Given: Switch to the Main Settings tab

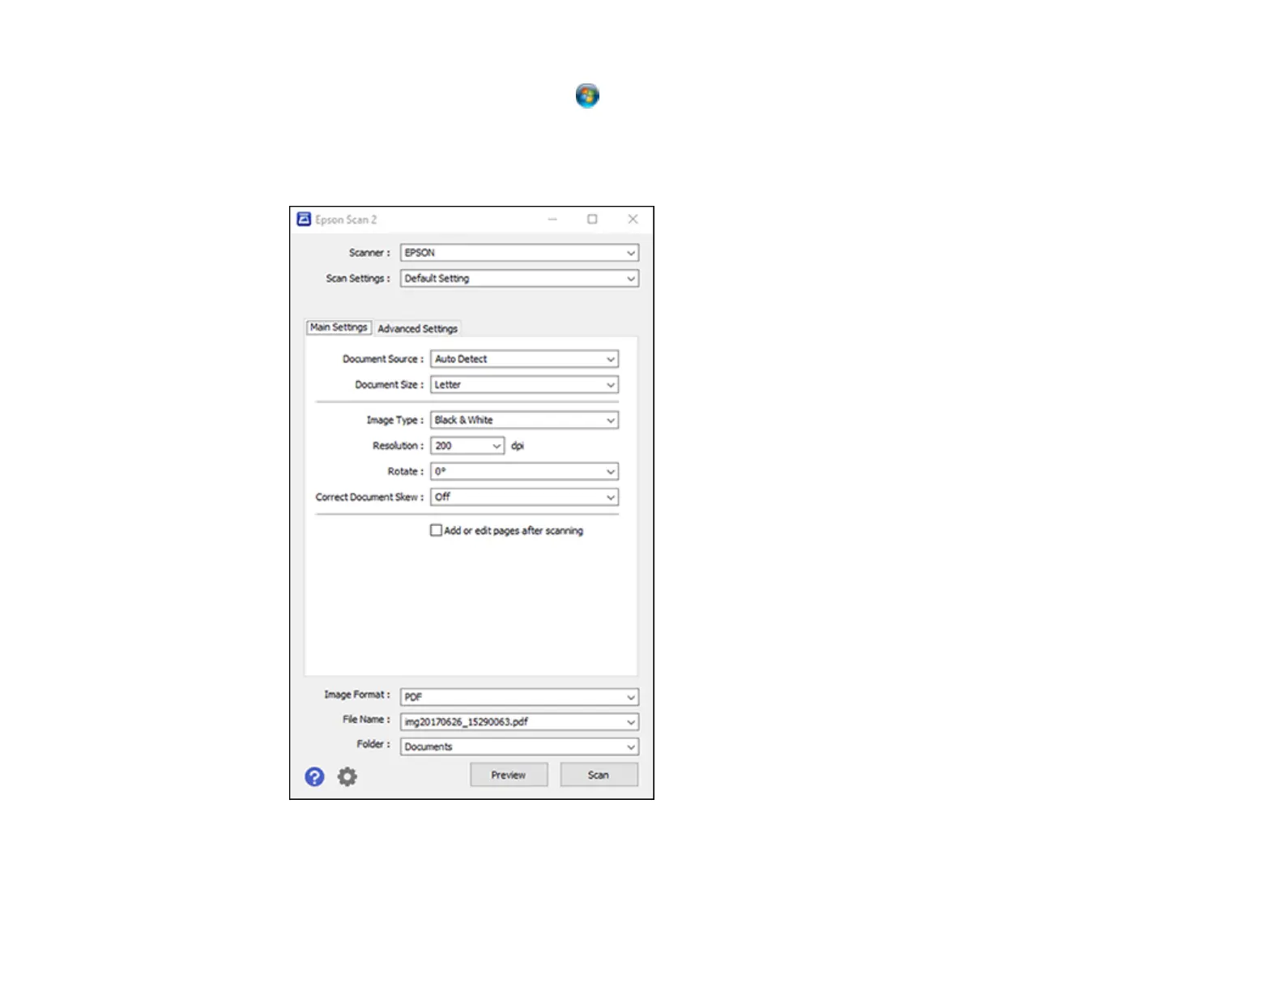Looking at the screenshot, I should pos(339,327).
